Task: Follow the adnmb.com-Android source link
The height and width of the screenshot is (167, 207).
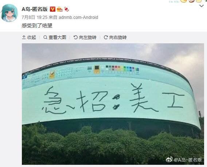Action: click(x=78, y=17)
